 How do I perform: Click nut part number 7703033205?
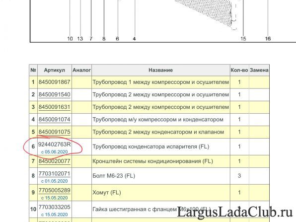[x=54, y=207]
